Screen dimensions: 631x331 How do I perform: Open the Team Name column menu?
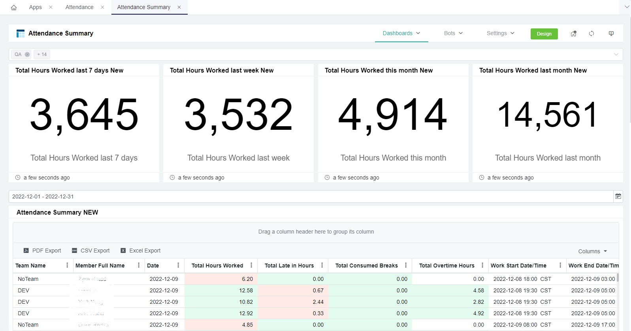pyautogui.click(x=67, y=266)
